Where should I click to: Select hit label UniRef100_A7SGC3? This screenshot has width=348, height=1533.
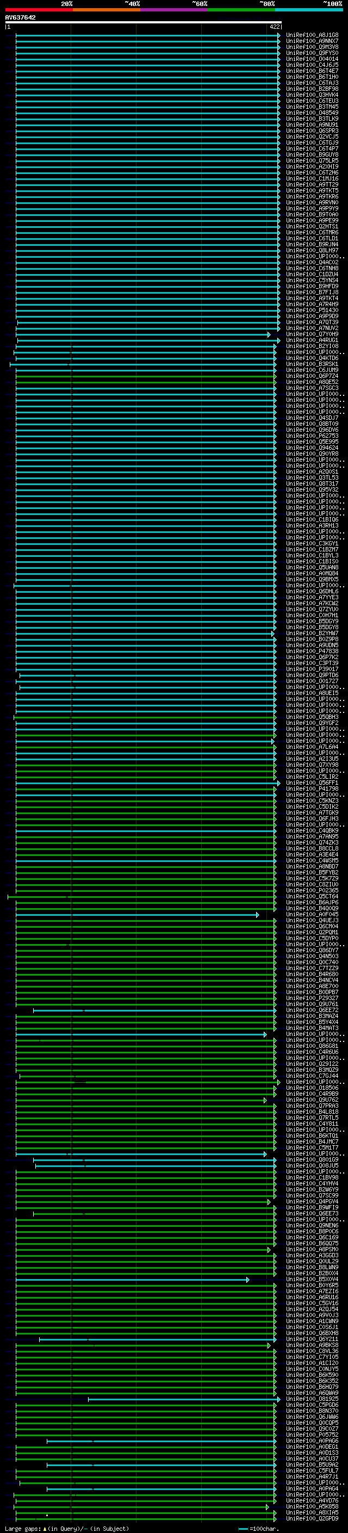pos(312,388)
